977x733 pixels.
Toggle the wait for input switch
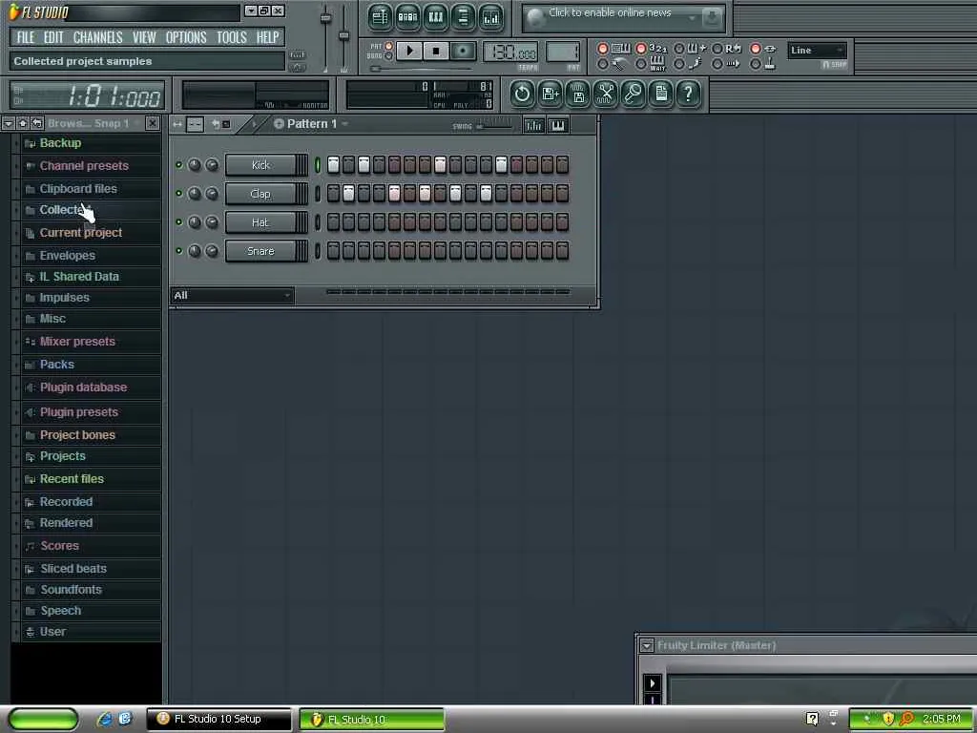click(x=640, y=64)
